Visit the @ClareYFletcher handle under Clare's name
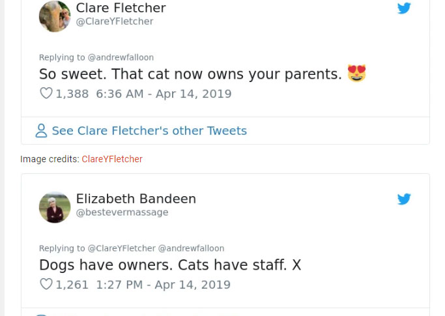This screenshot has height=316, width=445. click(115, 22)
